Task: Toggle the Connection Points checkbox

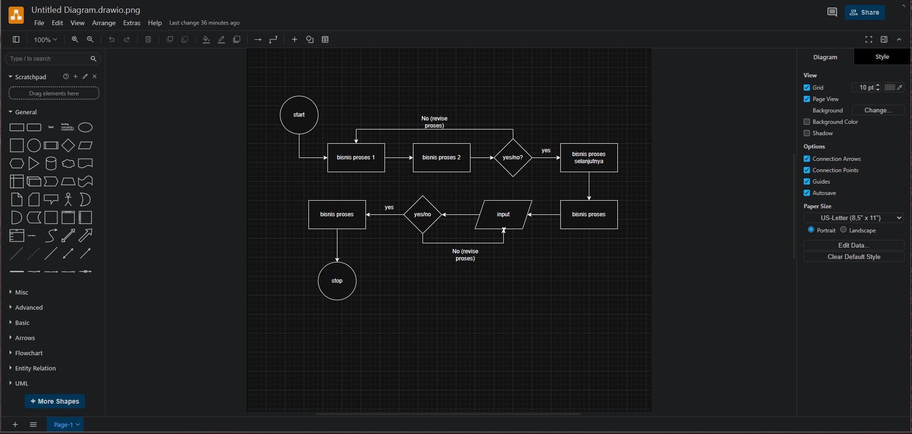Action: (806, 170)
